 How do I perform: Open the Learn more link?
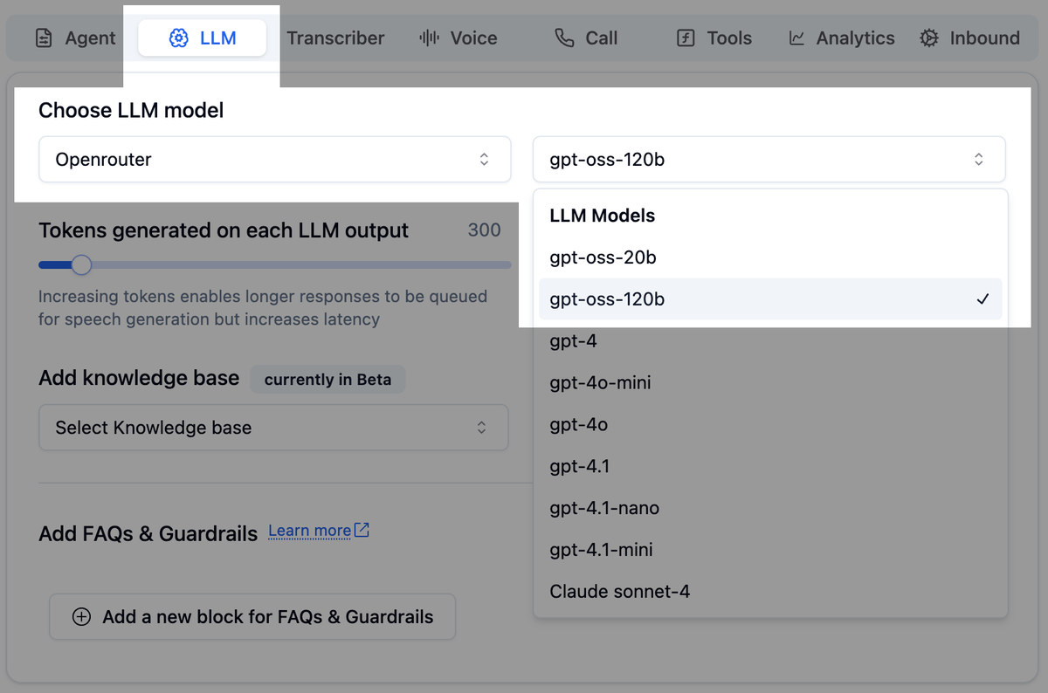[309, 531]
